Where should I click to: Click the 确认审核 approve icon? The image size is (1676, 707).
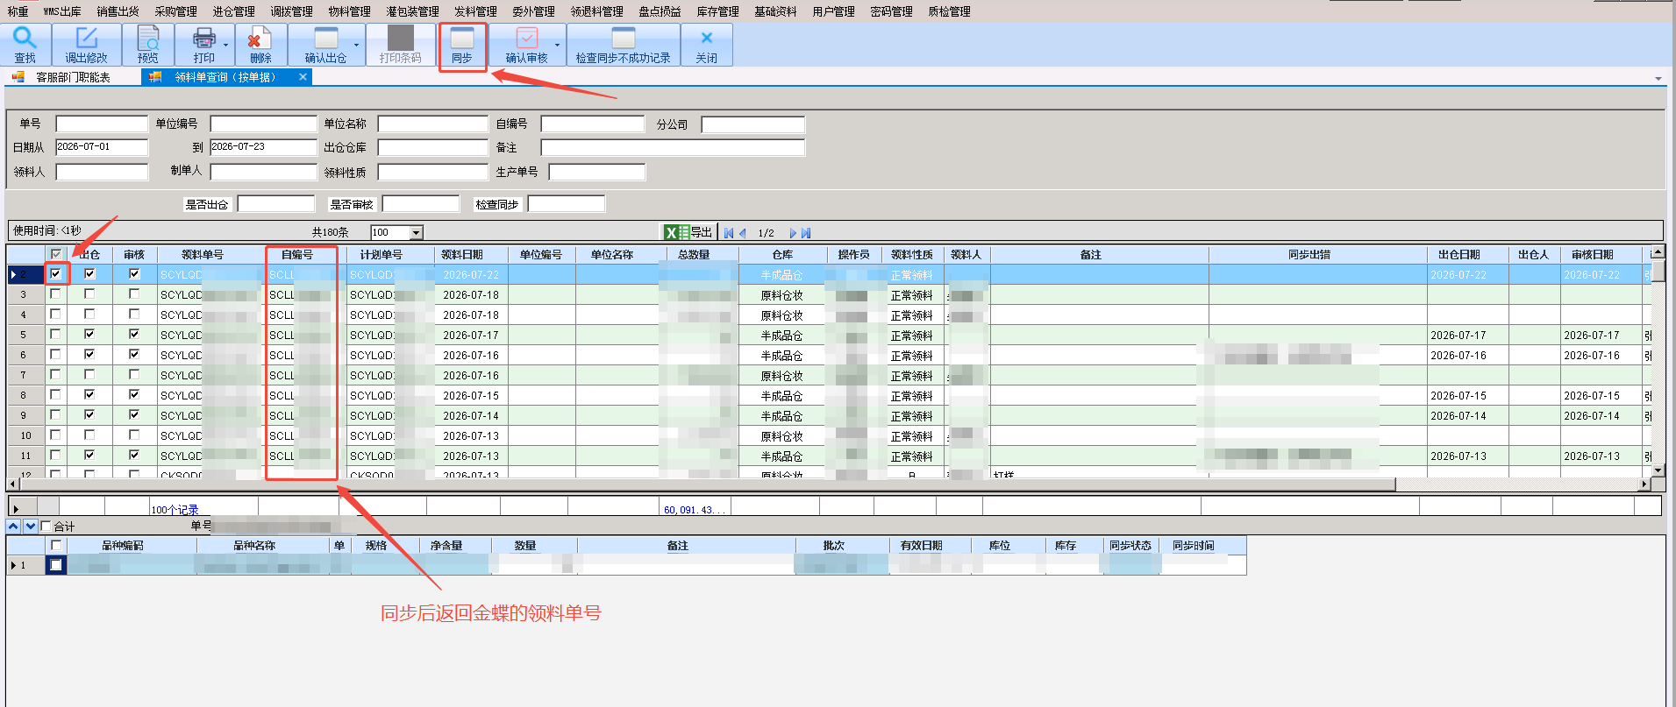526,44
